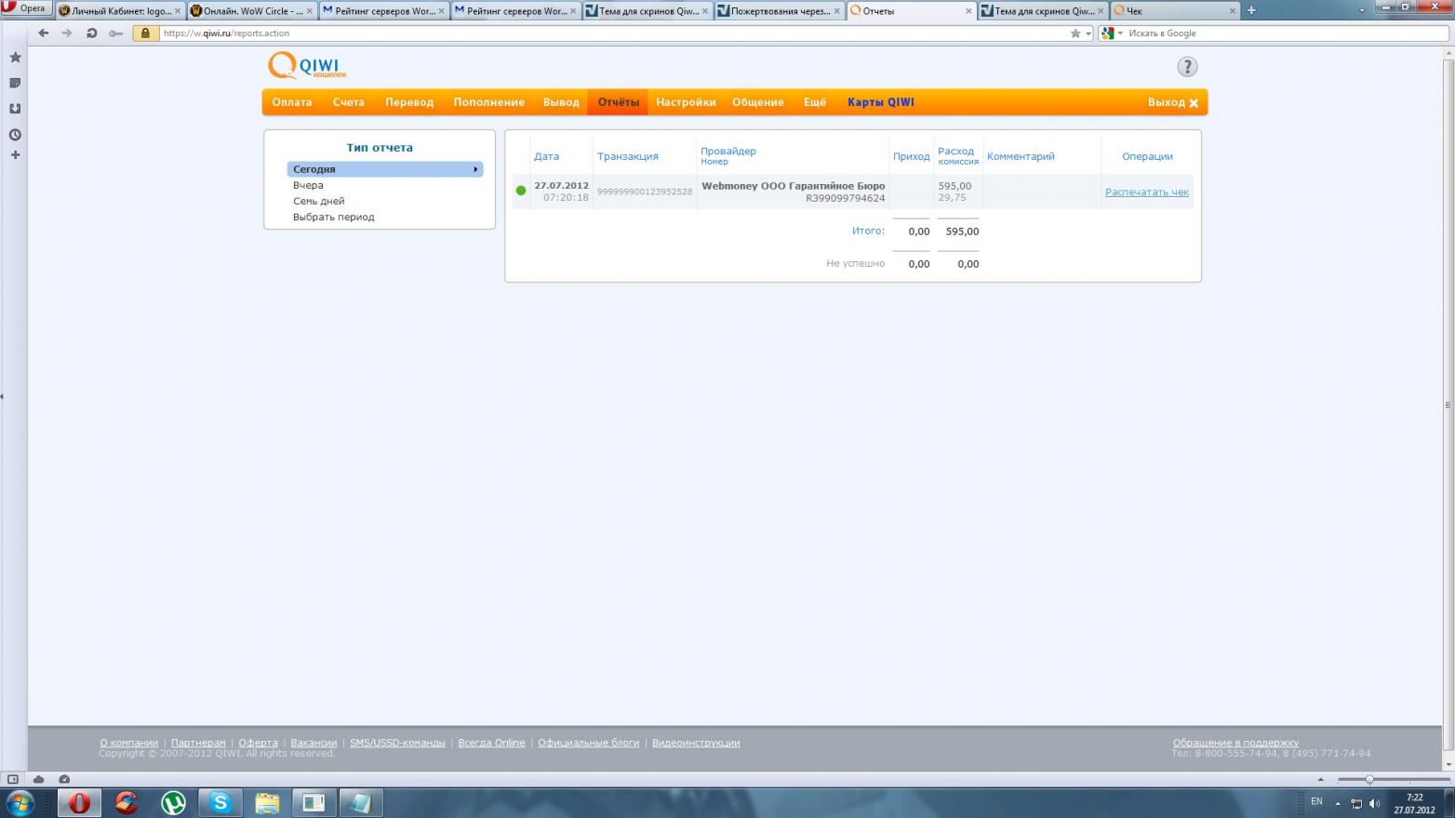The width and height of the screenshot is (1455, 818).
Task: Click the Искать в Google search field
Action: click(1284, 33)
